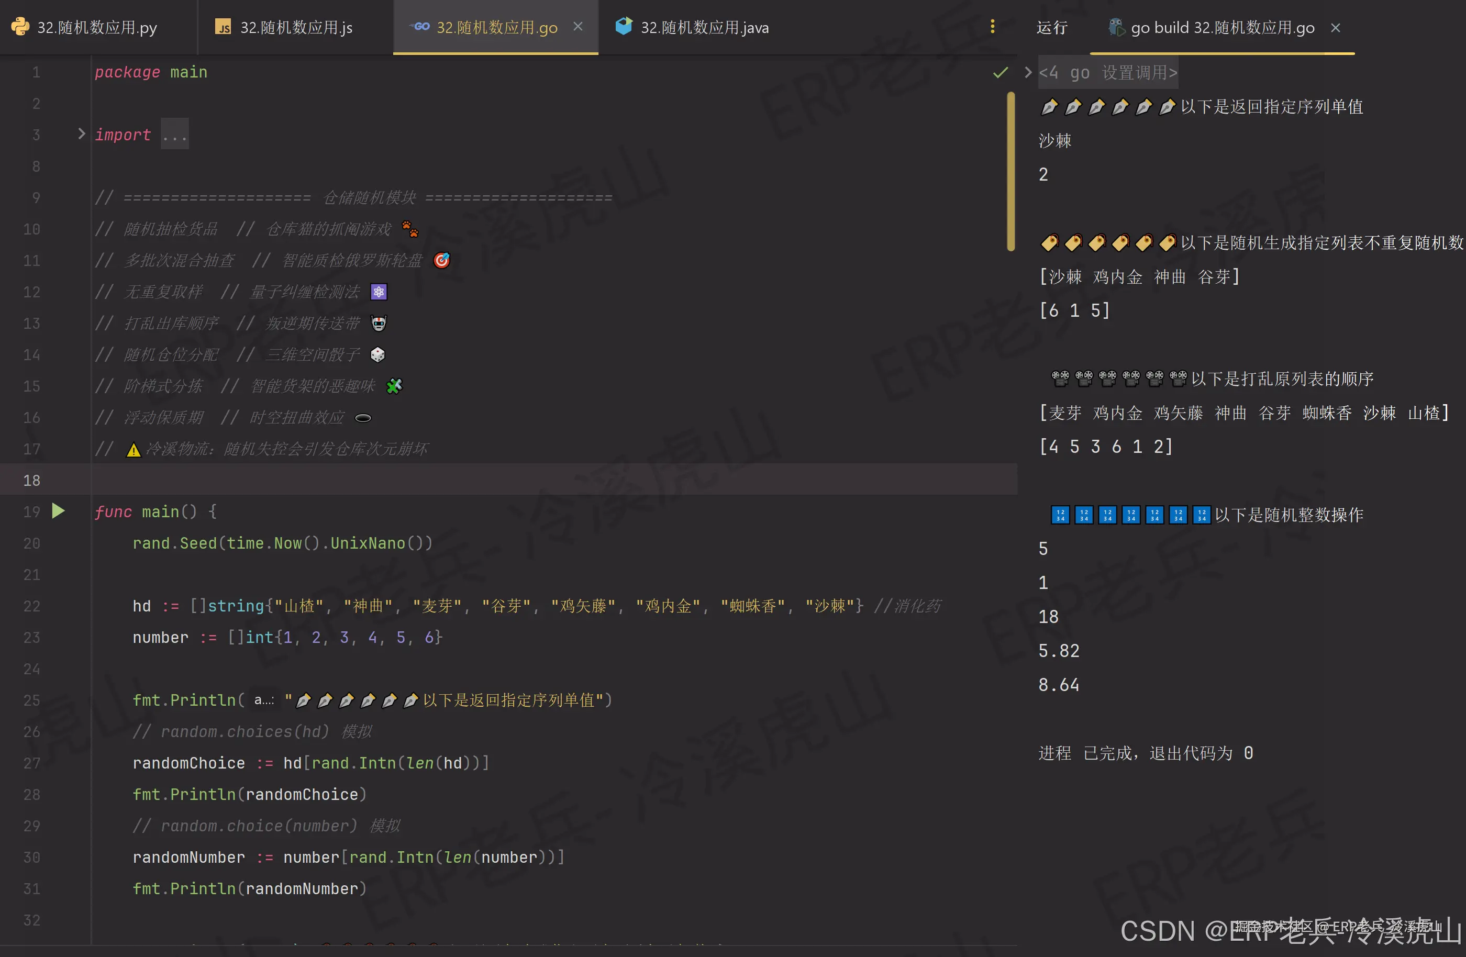Open the editor tabs three-dot menu
This screenshot has width=1466, height=957.
992,27
